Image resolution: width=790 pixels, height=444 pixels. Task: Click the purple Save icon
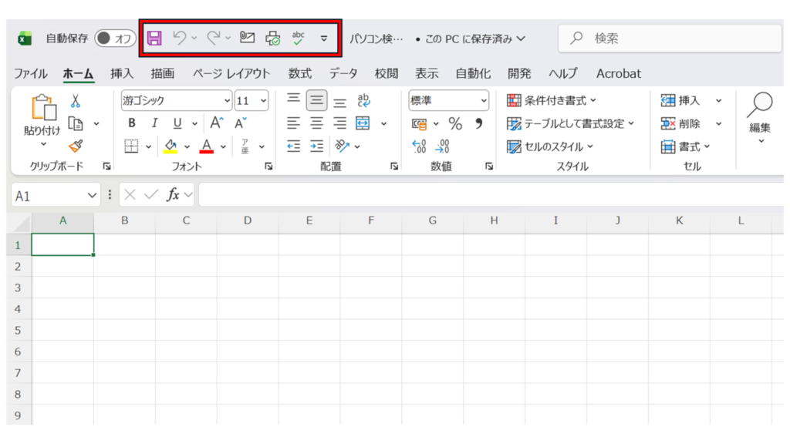pyautogui.click(x=154, y=38)
